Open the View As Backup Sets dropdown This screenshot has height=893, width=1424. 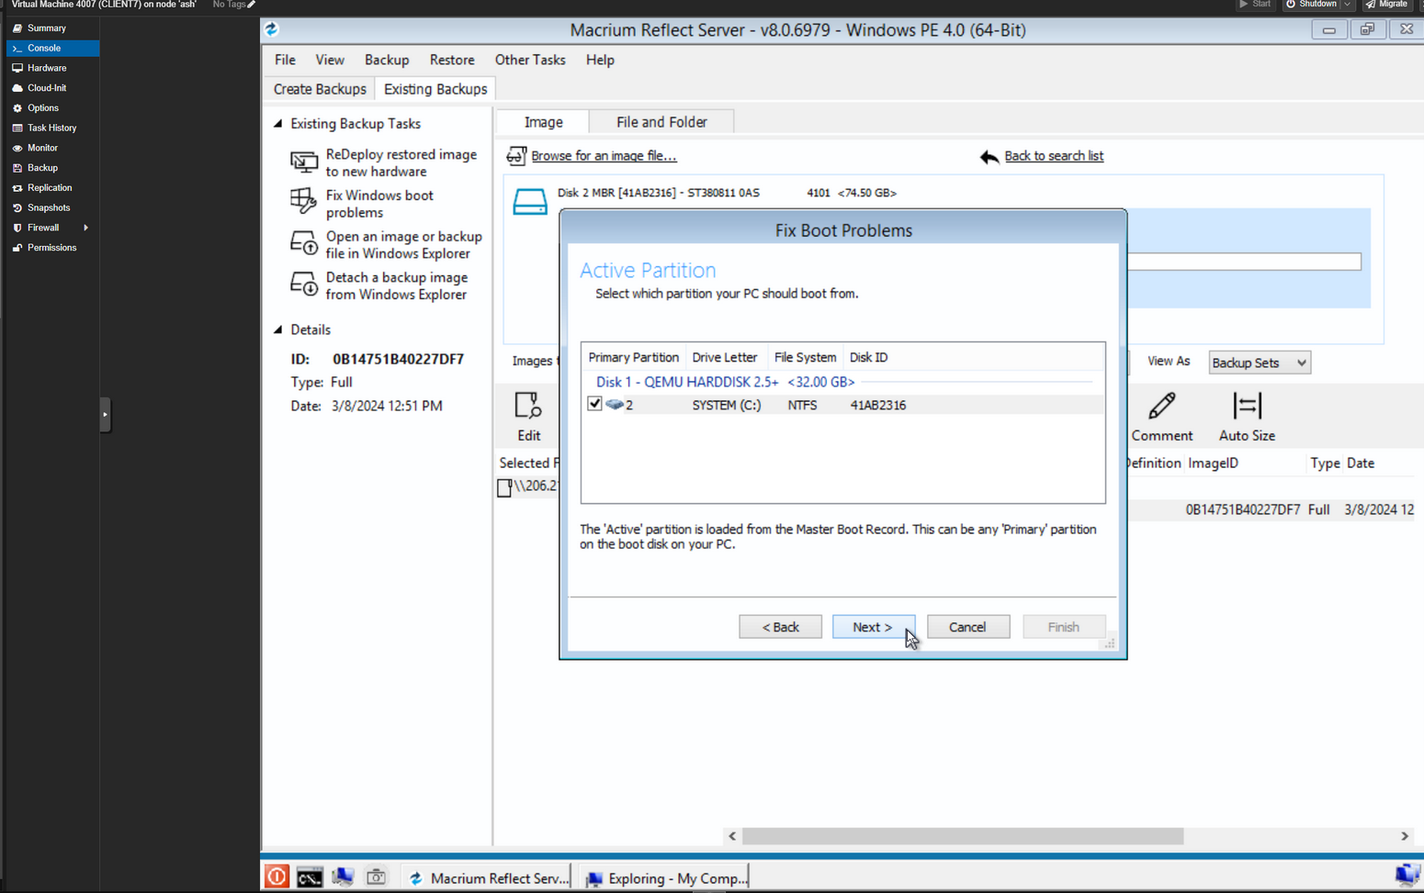point(1259,363)
